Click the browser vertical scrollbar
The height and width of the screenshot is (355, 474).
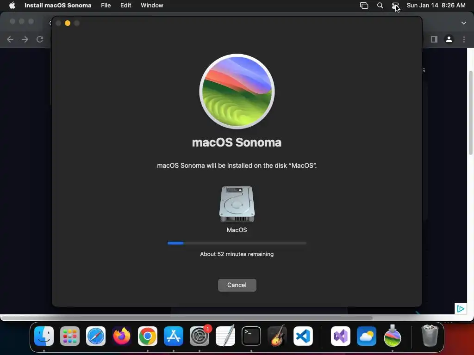470,113
